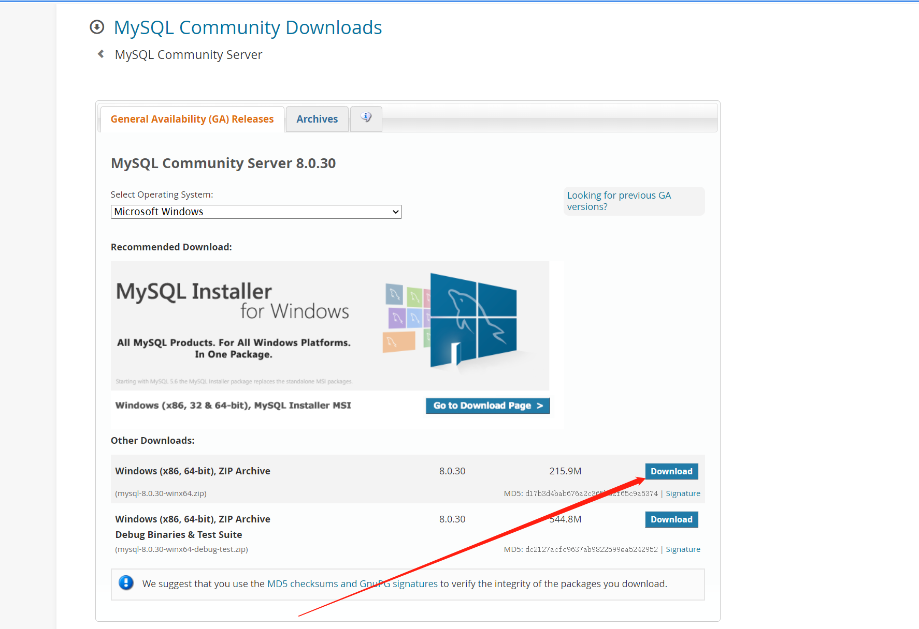Screen dimensions: 919x629
Task: Click the MySQL Installer for Windows banner
Action: 330,326
